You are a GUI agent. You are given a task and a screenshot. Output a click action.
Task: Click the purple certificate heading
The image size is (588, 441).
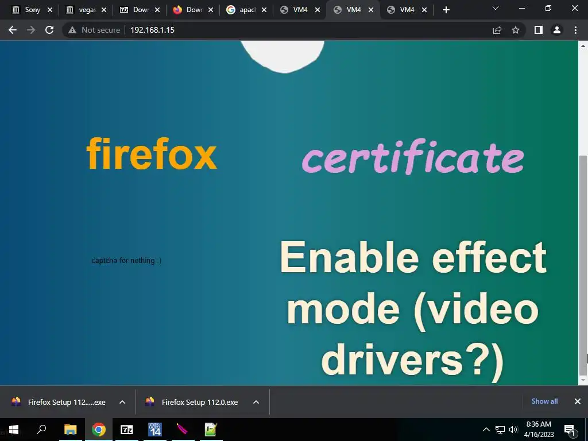(413, 157)
